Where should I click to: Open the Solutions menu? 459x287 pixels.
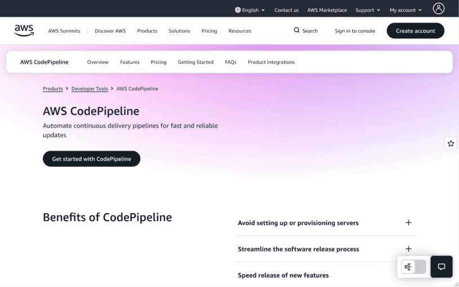179,31
